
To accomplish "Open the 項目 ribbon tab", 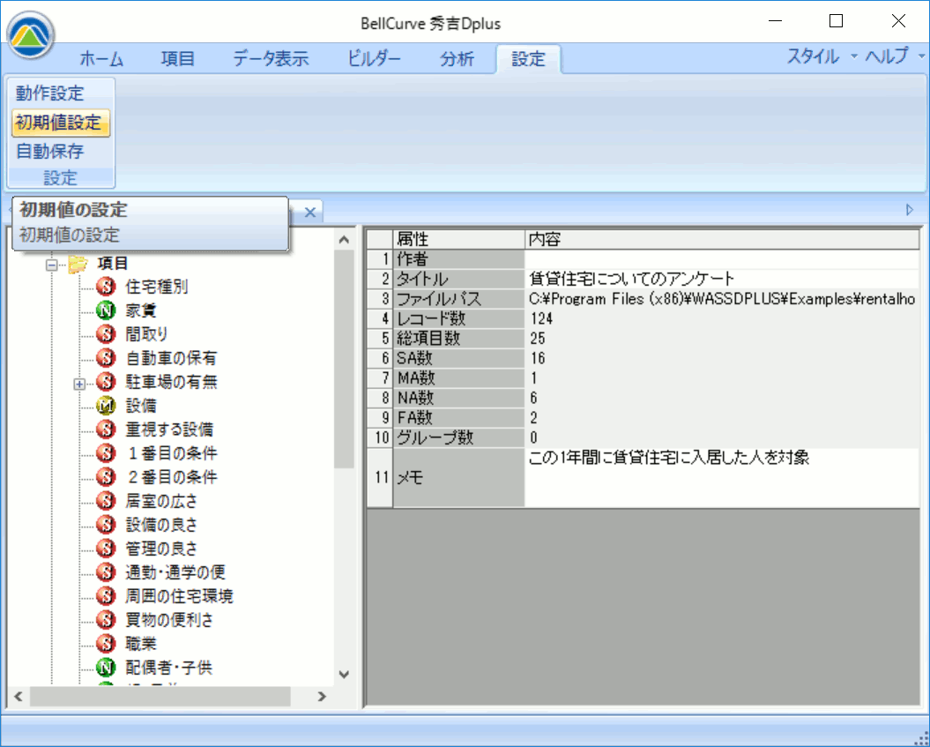I will click(x=177, y=59).
